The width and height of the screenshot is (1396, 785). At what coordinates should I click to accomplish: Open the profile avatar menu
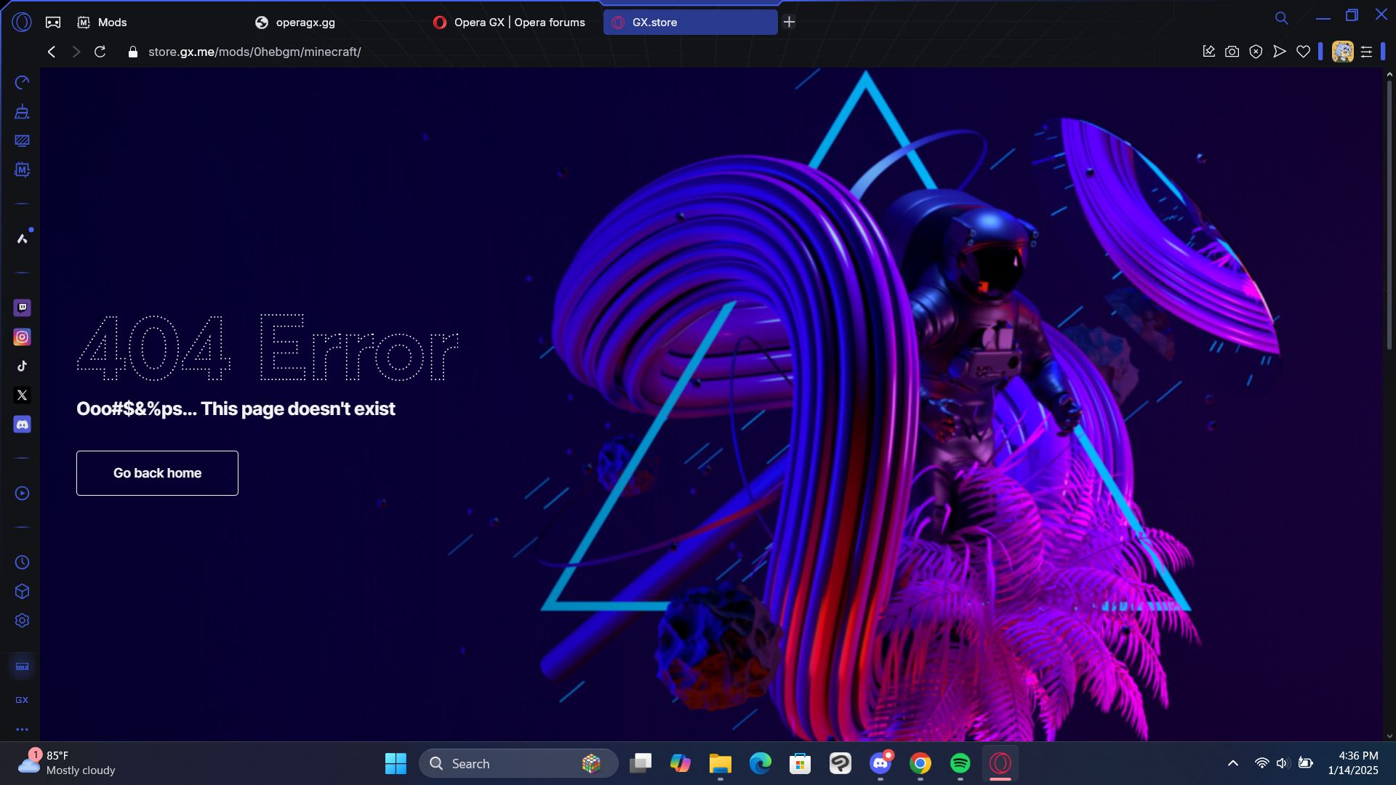(1343, 52)
